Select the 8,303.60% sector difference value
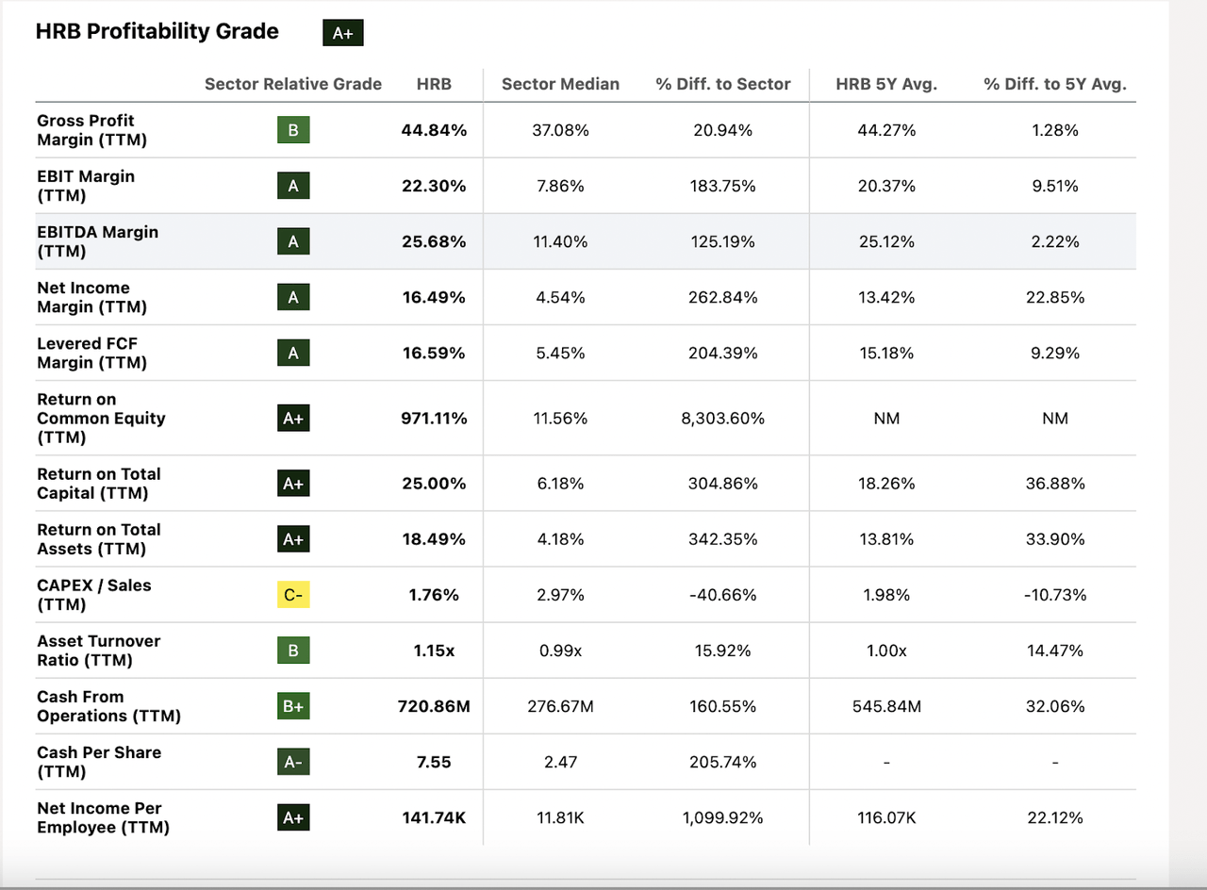Screen dimensions: 1207x890 pyautogui.click(x=723, y=418)
